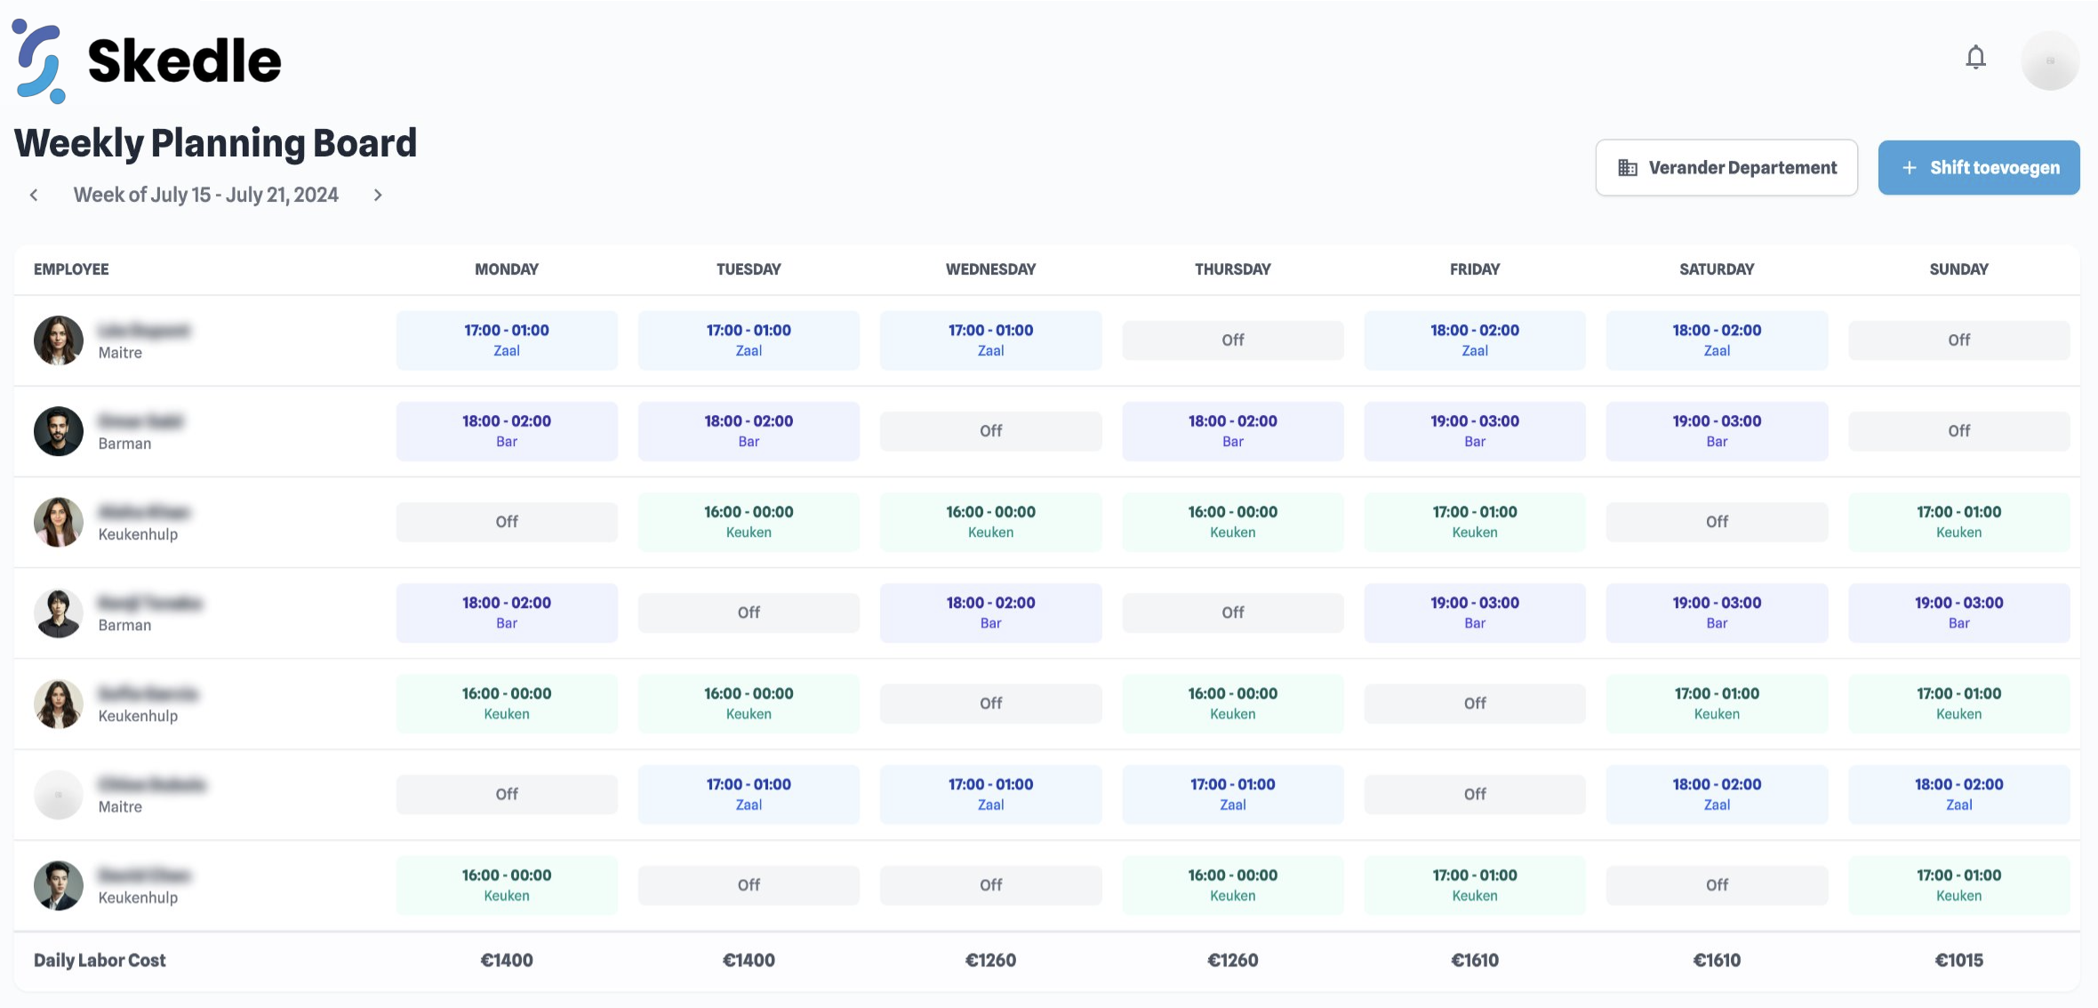The width and height of the screenshot is (2098, 1008).
Task: Click the blurred Maitre avatar placeholder
Action: point(58,794)
